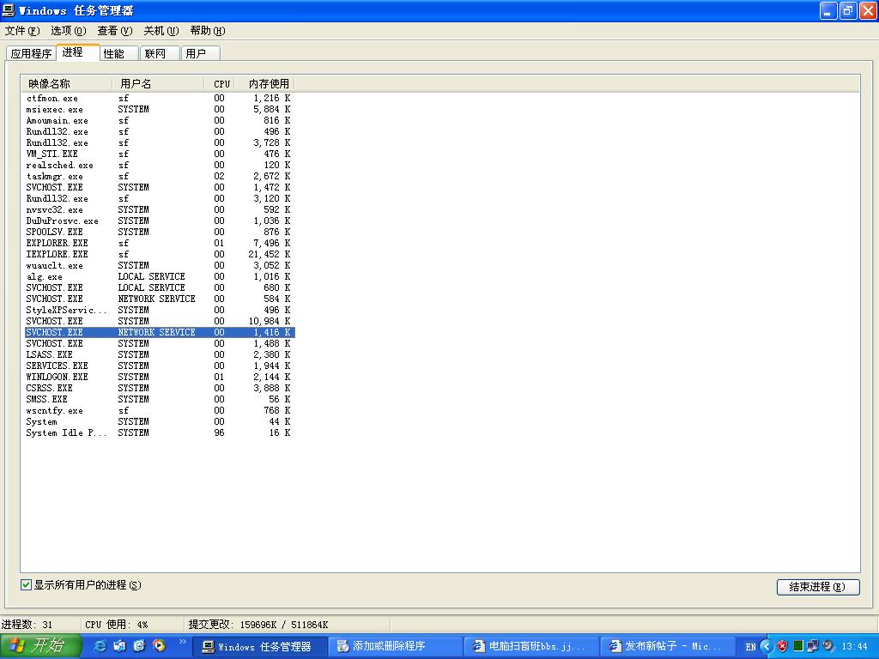Select the wscntfy.exe process row
Viewport: 879px width, 659px height.
pos(159,411)
